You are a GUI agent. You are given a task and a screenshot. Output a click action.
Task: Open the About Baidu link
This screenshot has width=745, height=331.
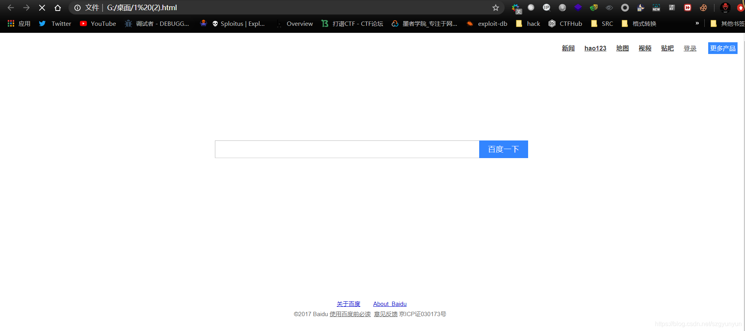click(x=390, y=304)
